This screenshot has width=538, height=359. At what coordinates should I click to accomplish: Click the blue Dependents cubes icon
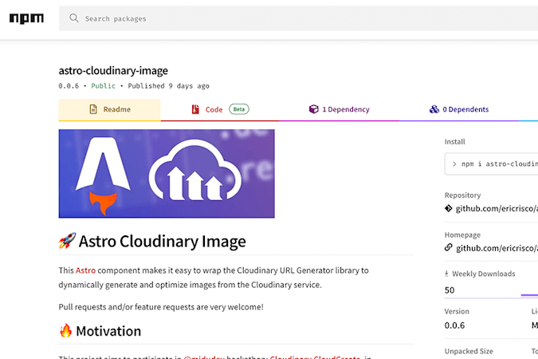(434, 109)
